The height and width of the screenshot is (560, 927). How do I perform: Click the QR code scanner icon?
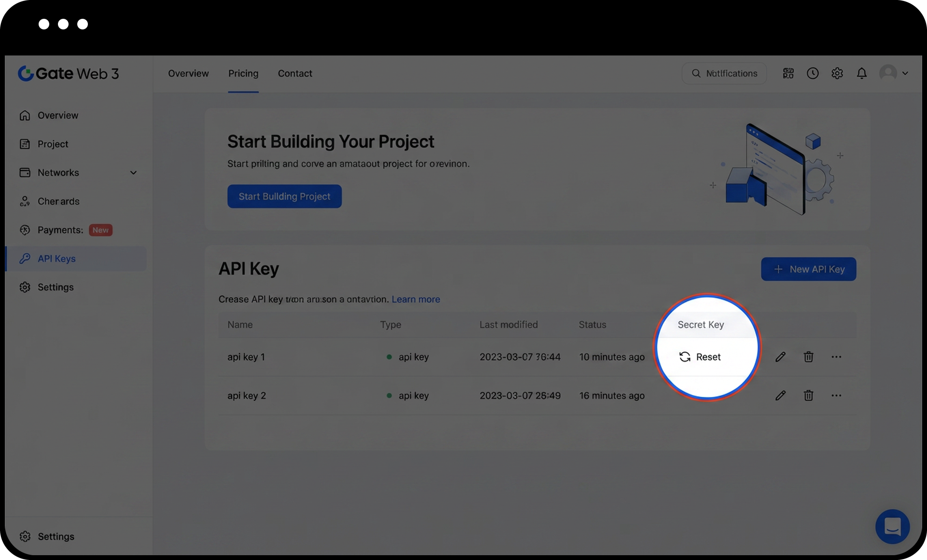(788, 73)
